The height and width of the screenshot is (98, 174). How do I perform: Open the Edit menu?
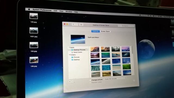point(55,11)
